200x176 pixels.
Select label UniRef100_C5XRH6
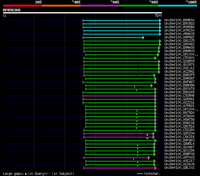click(179, 96)
